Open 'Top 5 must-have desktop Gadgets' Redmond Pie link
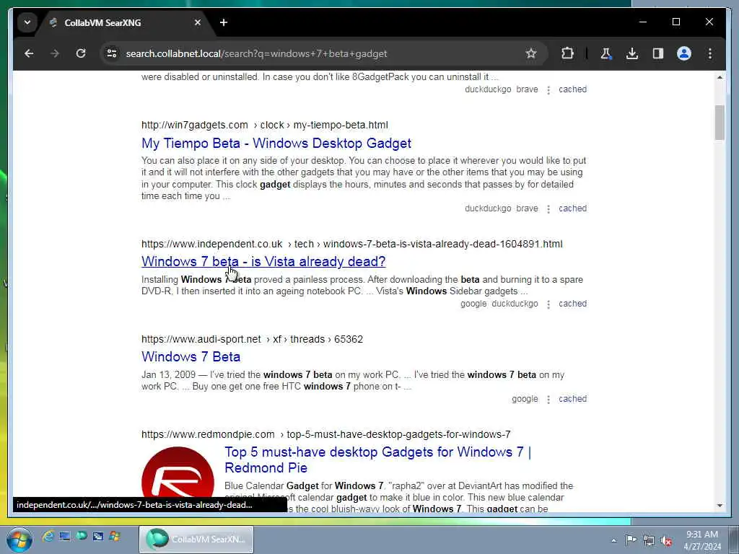 377,460
